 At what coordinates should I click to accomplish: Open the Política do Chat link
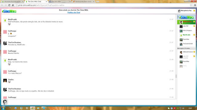pos(74,13)
